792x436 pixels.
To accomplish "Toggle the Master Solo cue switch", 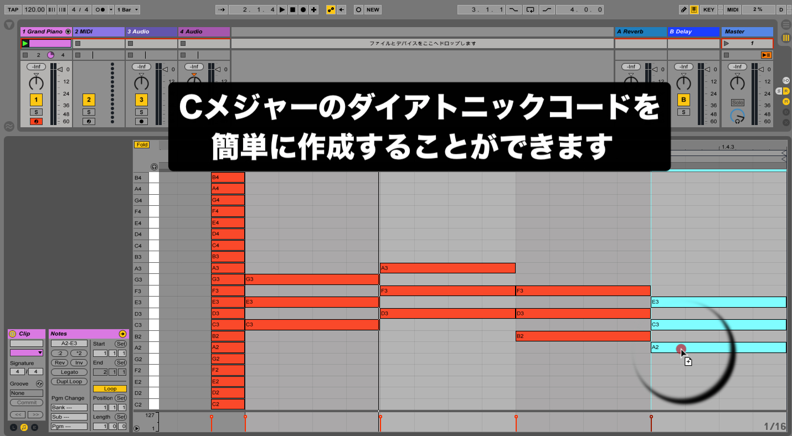I will (737, 102).
